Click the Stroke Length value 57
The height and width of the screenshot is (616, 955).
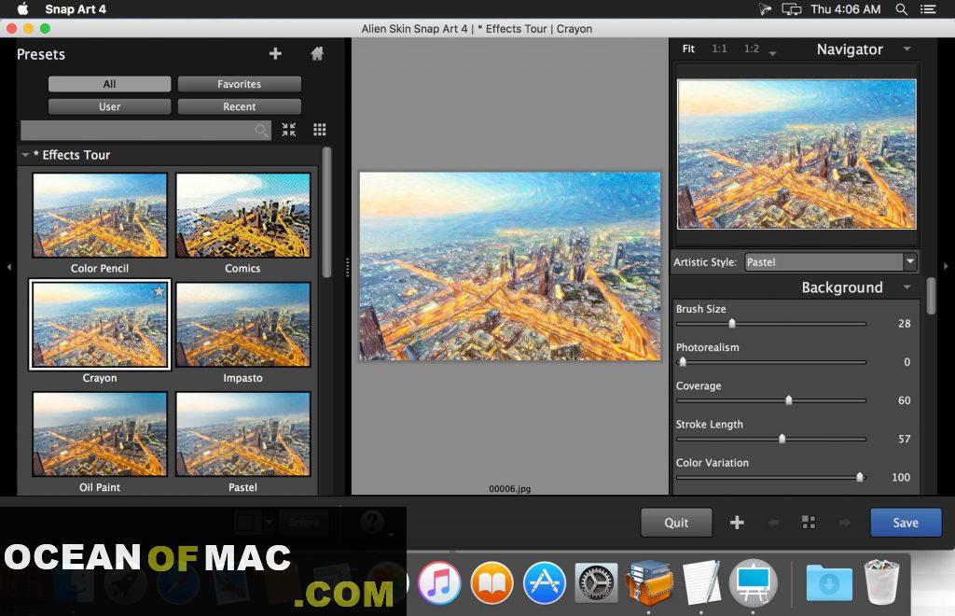point(905,439)
